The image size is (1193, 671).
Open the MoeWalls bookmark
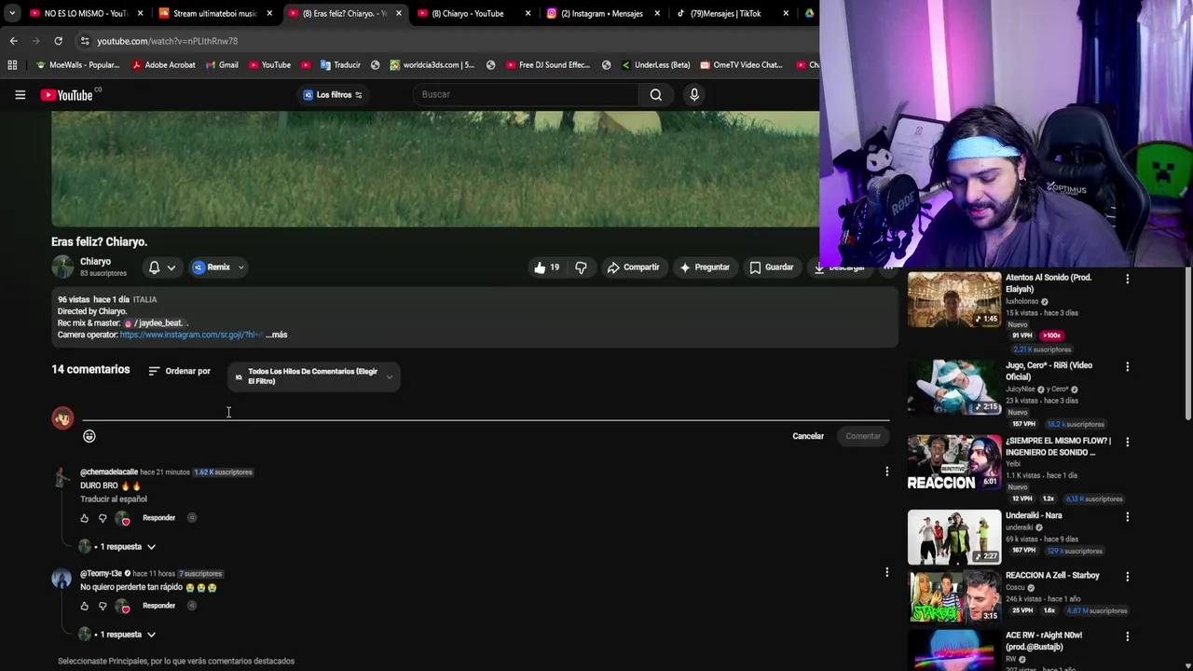click(77, 65)
